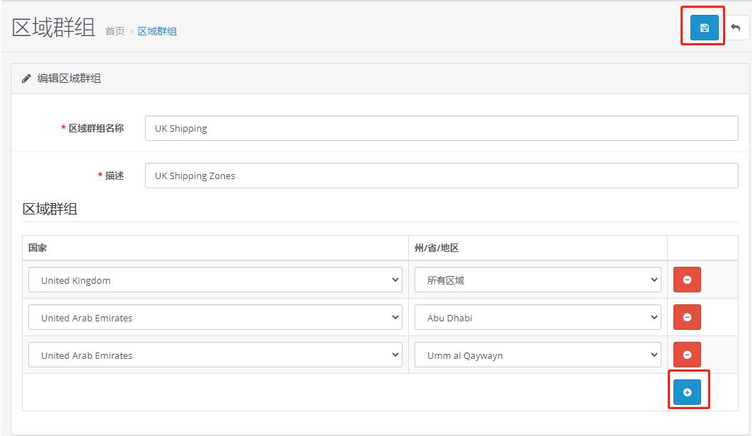Click the 州/省/地区 column header
This screenshot has height=436, width=752.
[436, 248]
